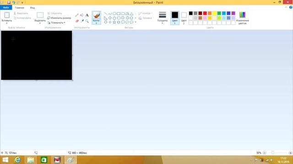Open Customize Quick Access Toolbar arrow
The height and width of the screenshot is (164, 293).
coord(22,3)
